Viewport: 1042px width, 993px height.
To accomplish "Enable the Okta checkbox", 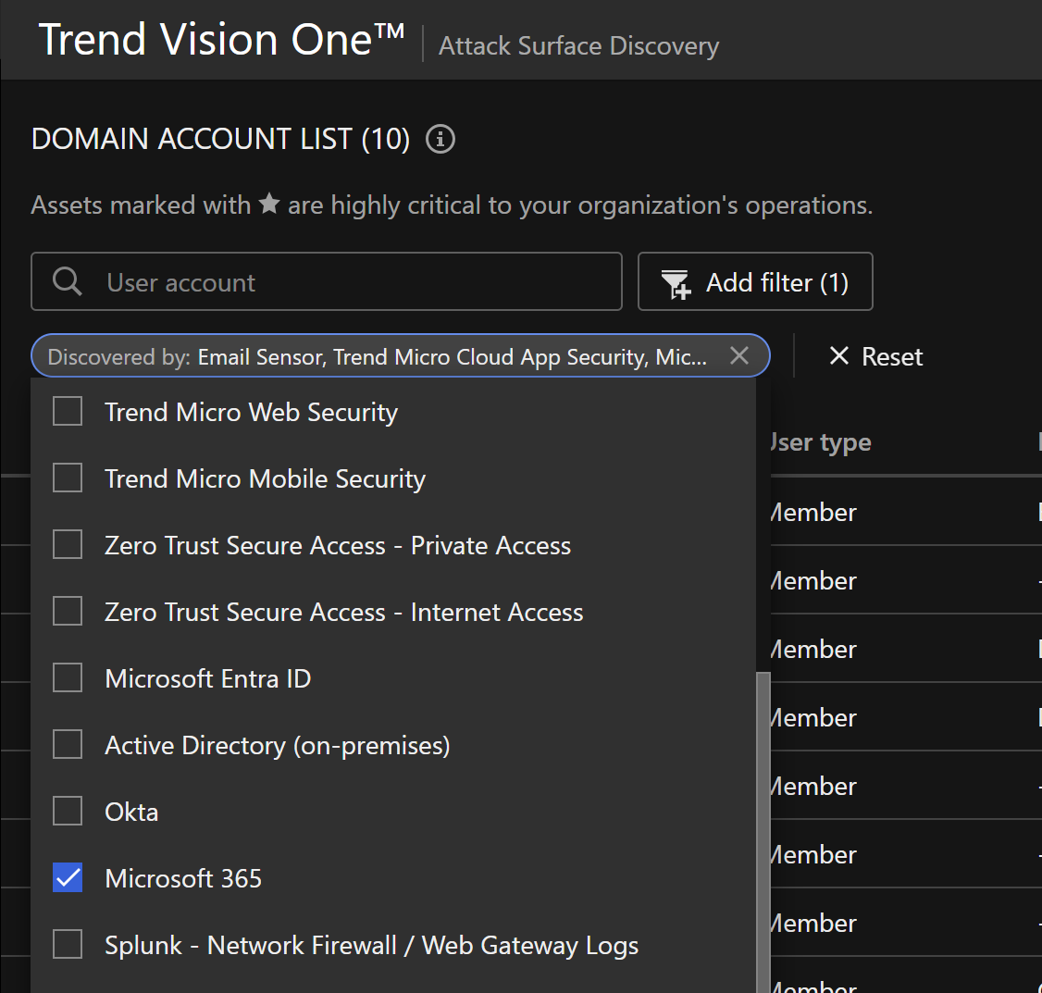I will pyautogui.click(x=68, y=812).
